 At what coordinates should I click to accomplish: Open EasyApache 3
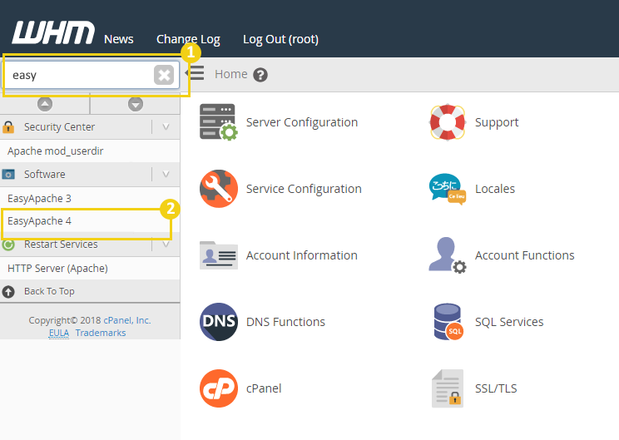(x=39, y=198)
